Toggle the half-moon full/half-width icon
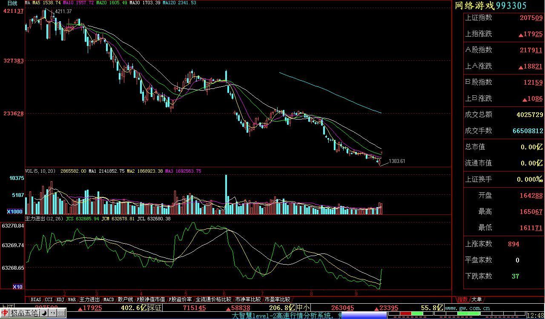This screenshot has width=545, height=319. point(44,313)
